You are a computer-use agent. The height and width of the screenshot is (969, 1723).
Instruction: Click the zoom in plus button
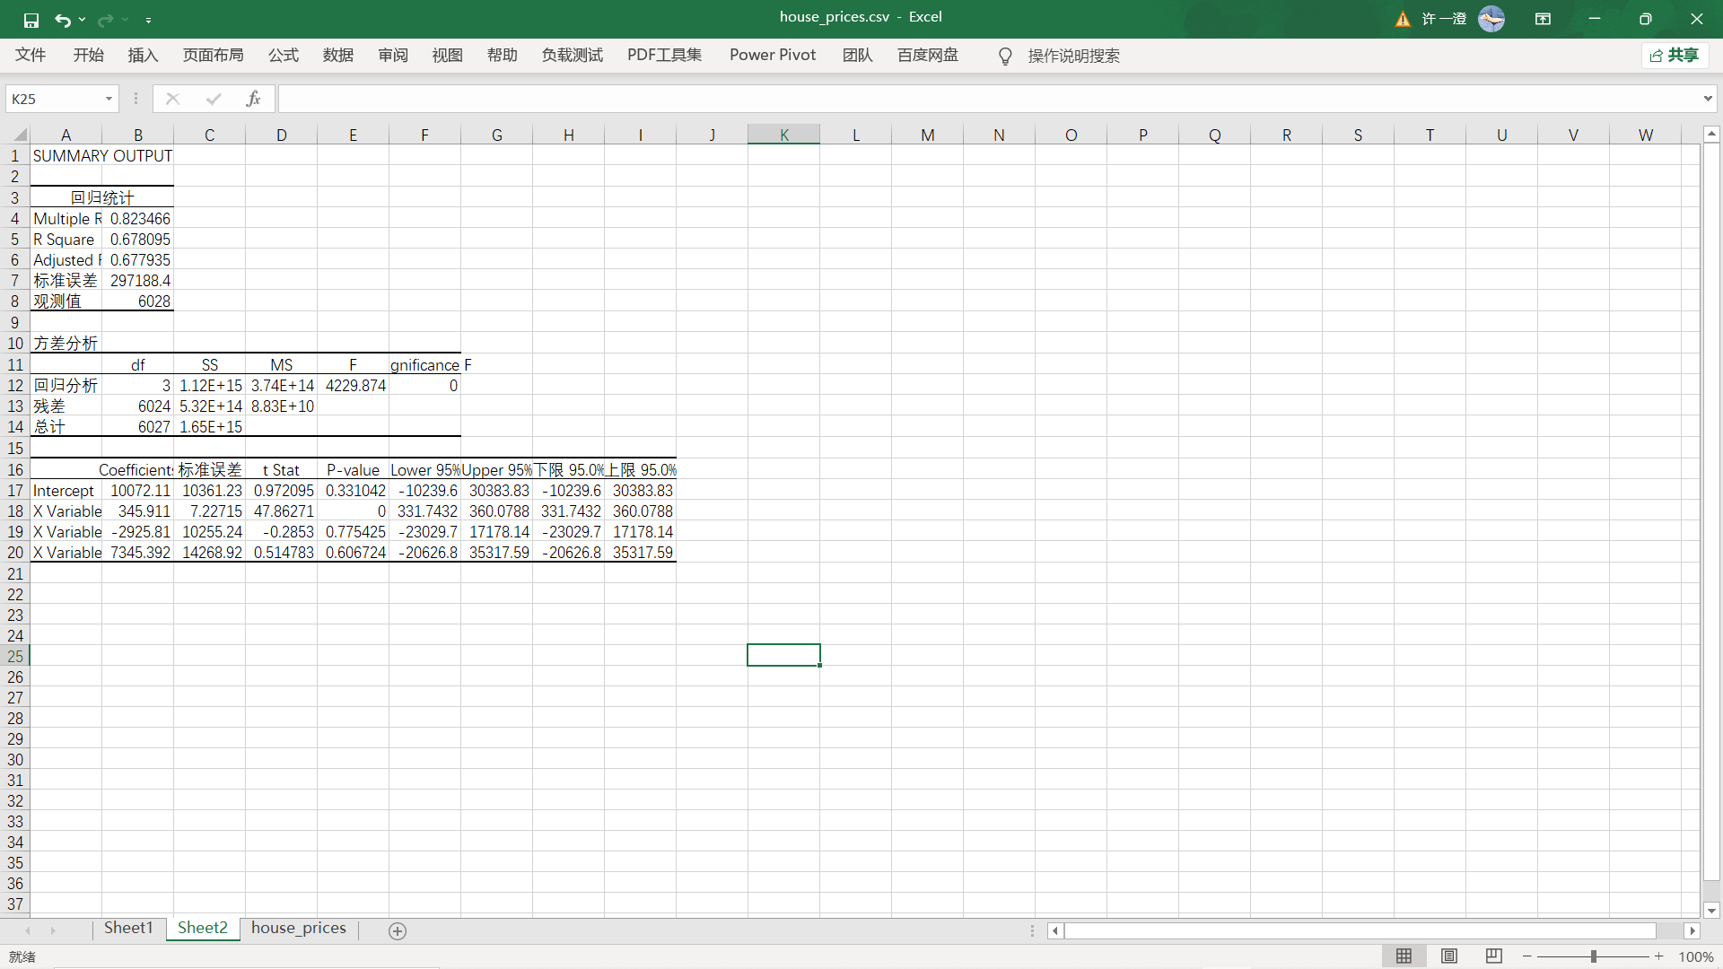coord(1658,956)
